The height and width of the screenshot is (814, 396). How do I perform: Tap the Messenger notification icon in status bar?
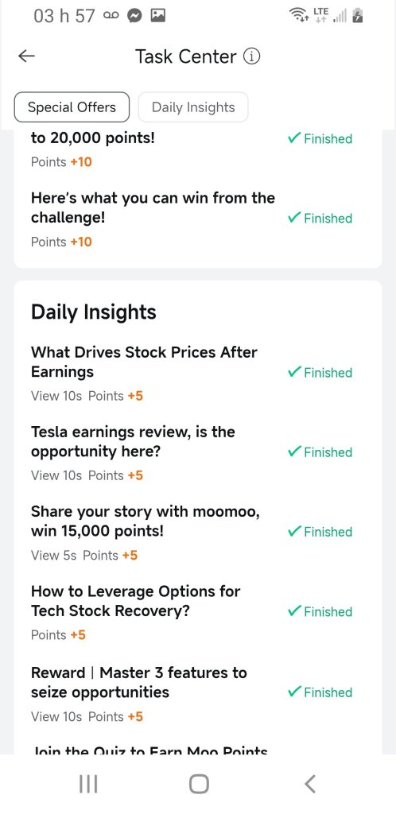coord(134,17)
